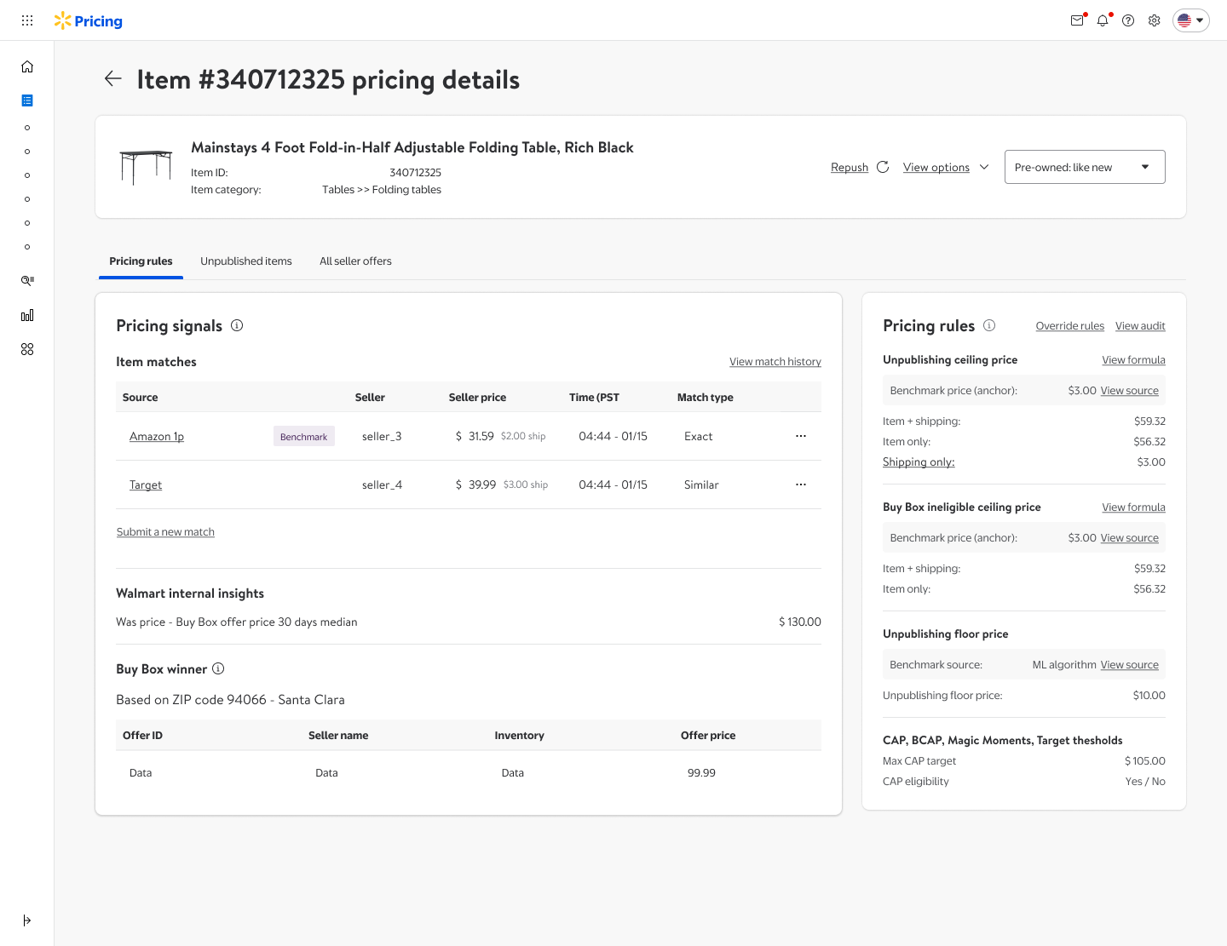Select the highlighted list icon in sidebar
1227x946 pixels.
(27, 100)
